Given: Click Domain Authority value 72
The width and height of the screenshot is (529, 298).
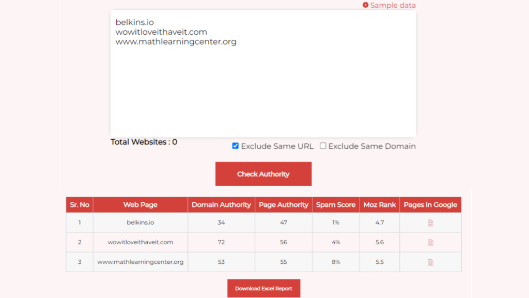Looking at the screenshot, I should [x=221, y=242].
